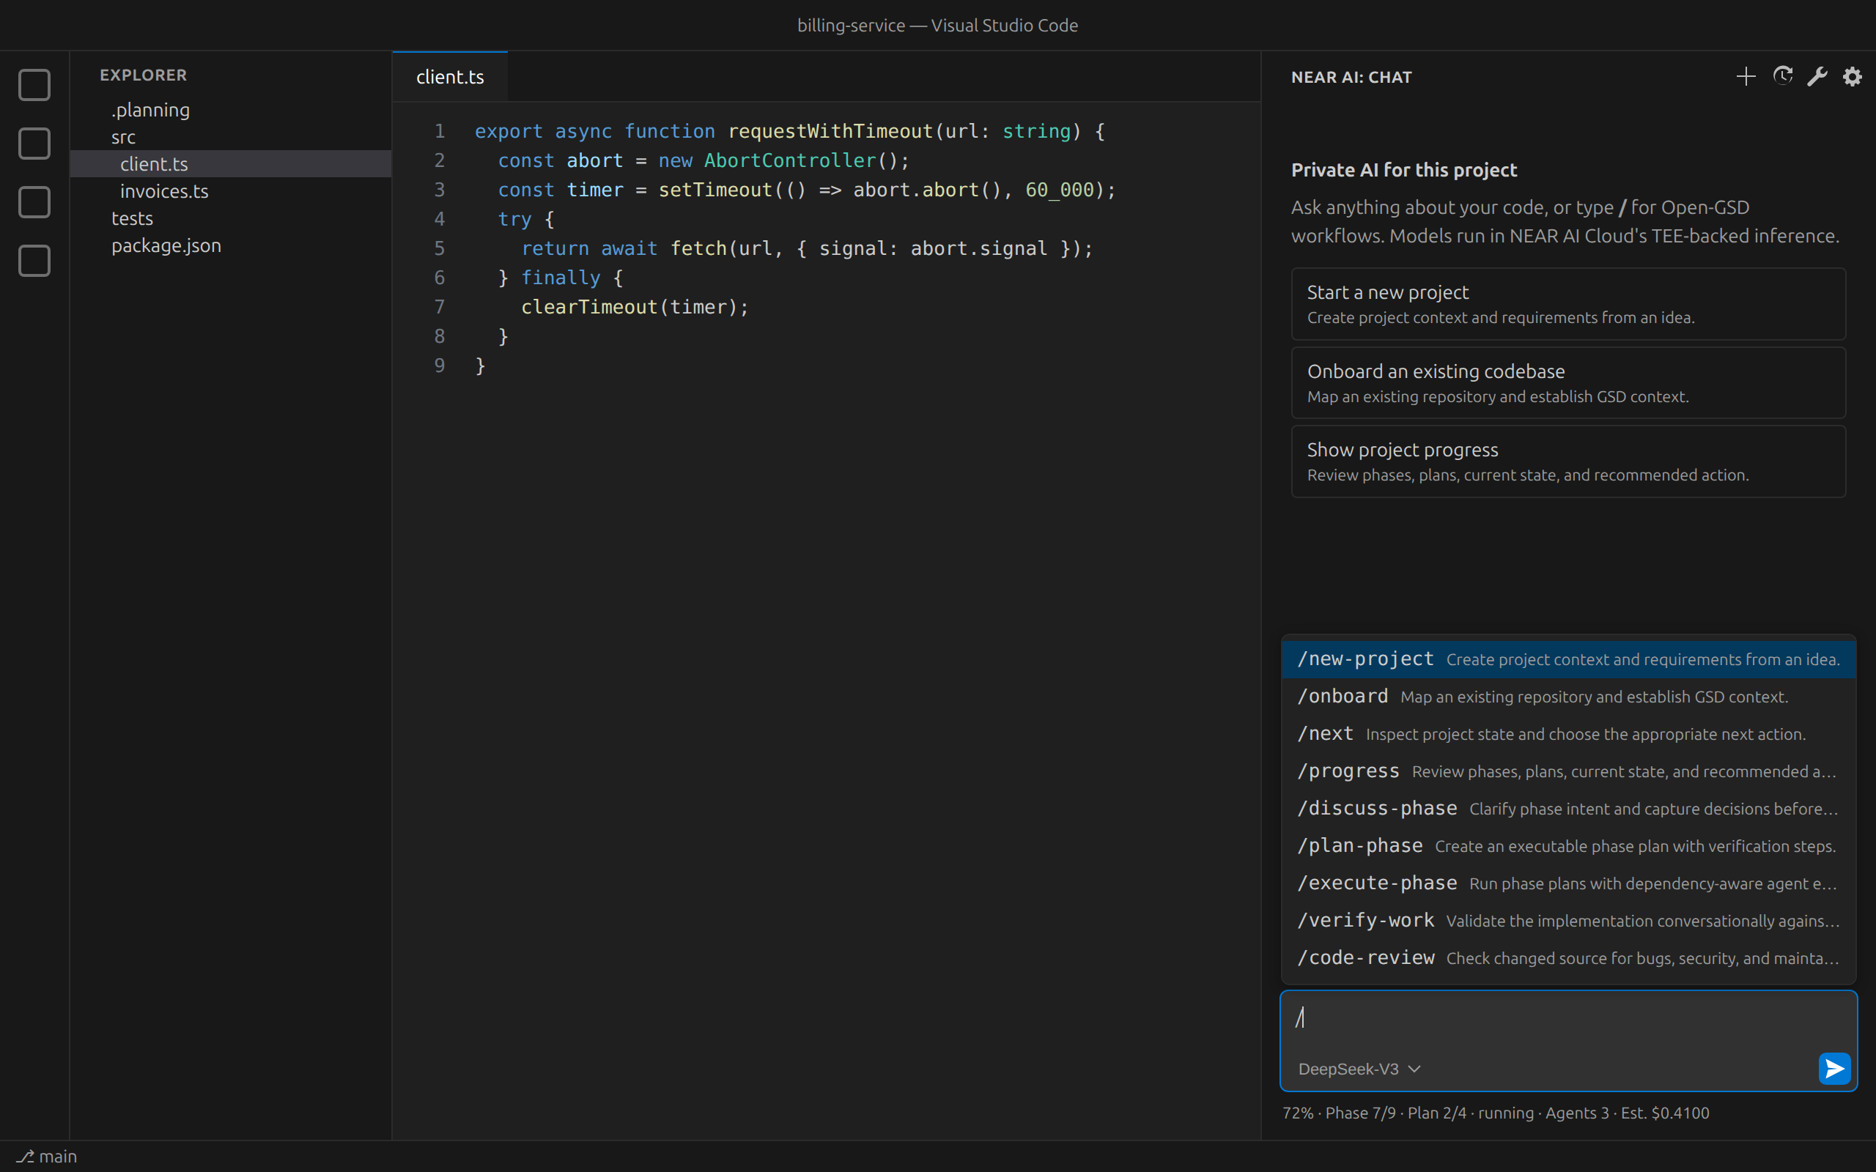The height and width of the screenshot is (1172, 1876).
Task: Open chat history clock icon
Action: click(x=1782, y=77)
